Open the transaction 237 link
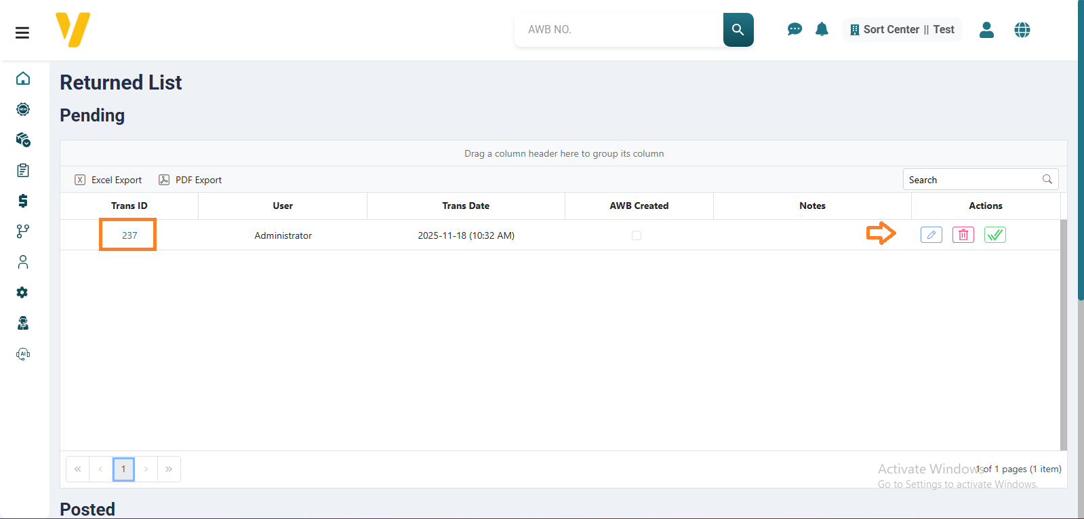This screenshot has height=519, width=1084. click(x=129, y=235)
